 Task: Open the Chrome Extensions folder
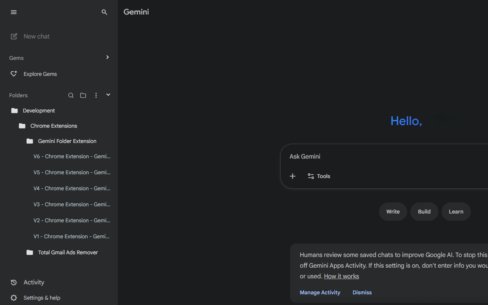54,126
